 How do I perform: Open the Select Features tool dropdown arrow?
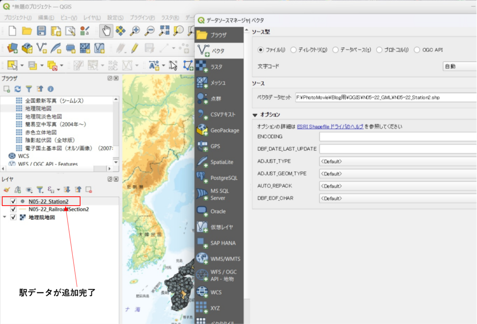(22, 65)
